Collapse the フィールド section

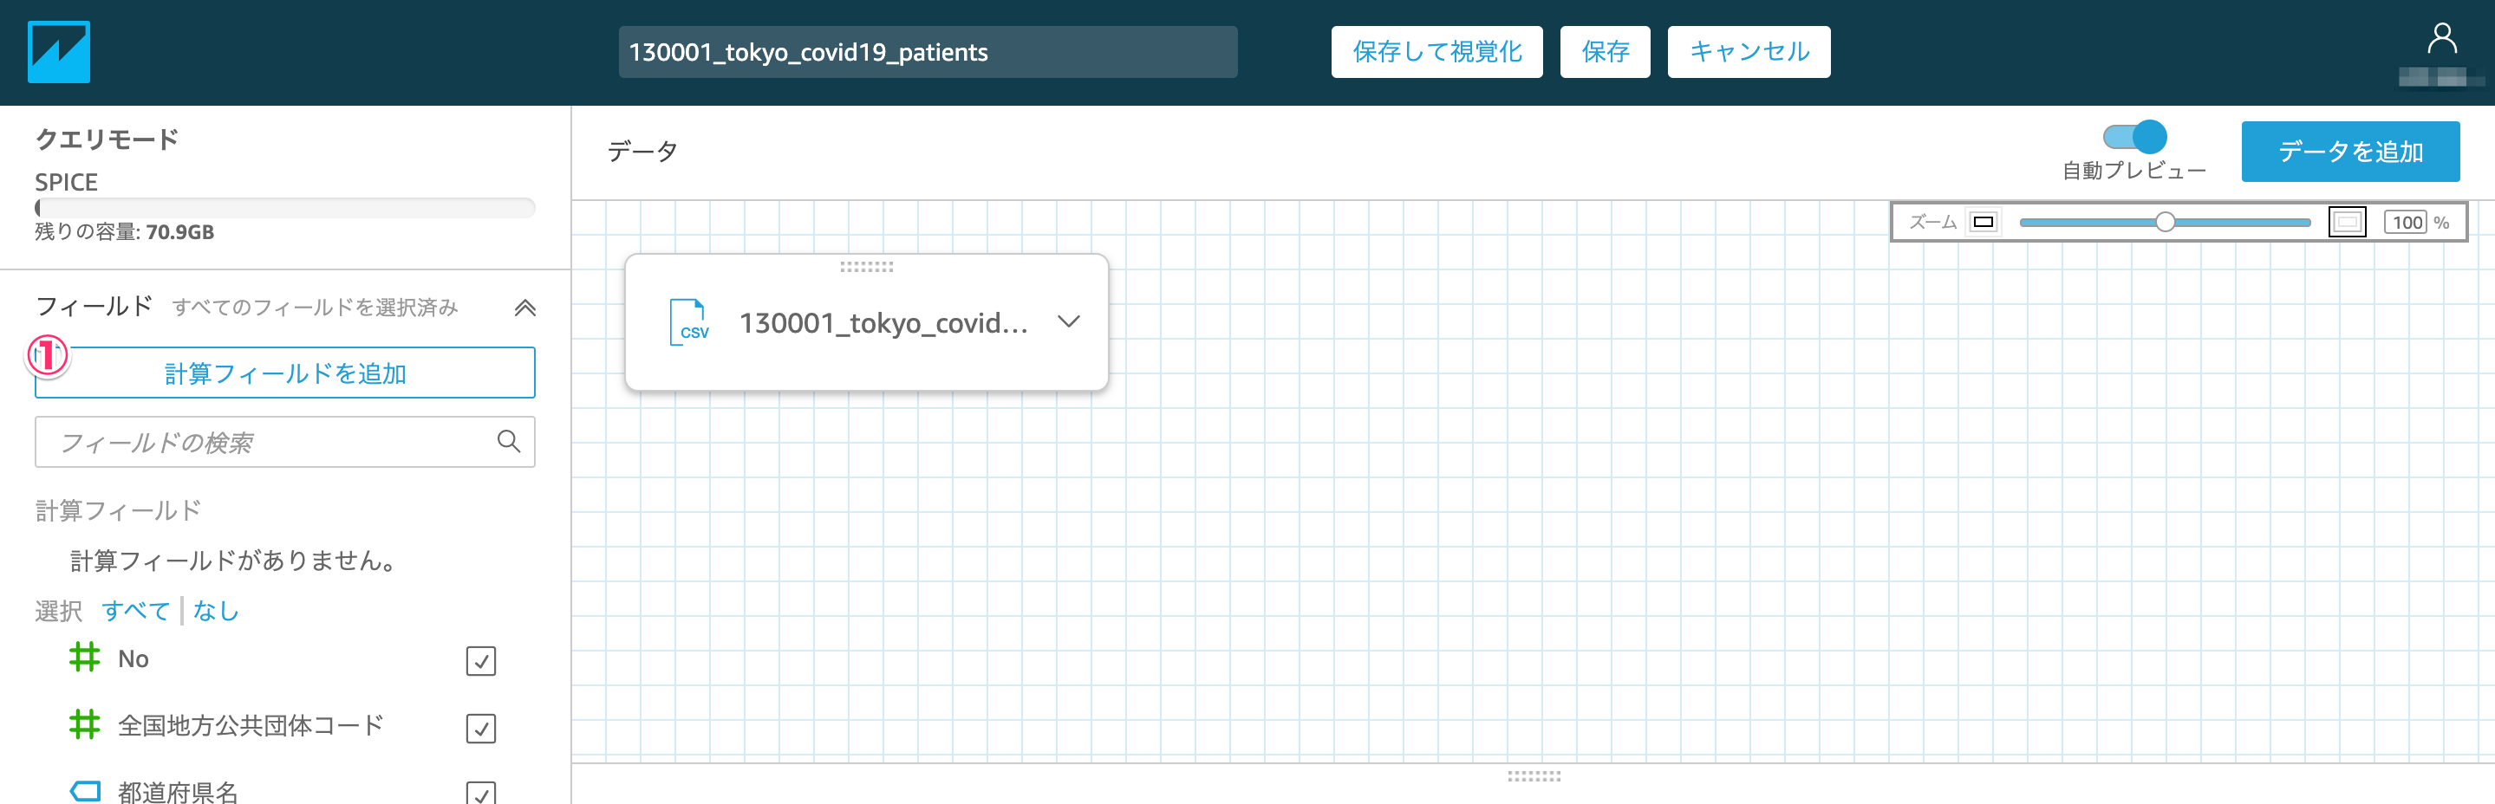(524, 308)
